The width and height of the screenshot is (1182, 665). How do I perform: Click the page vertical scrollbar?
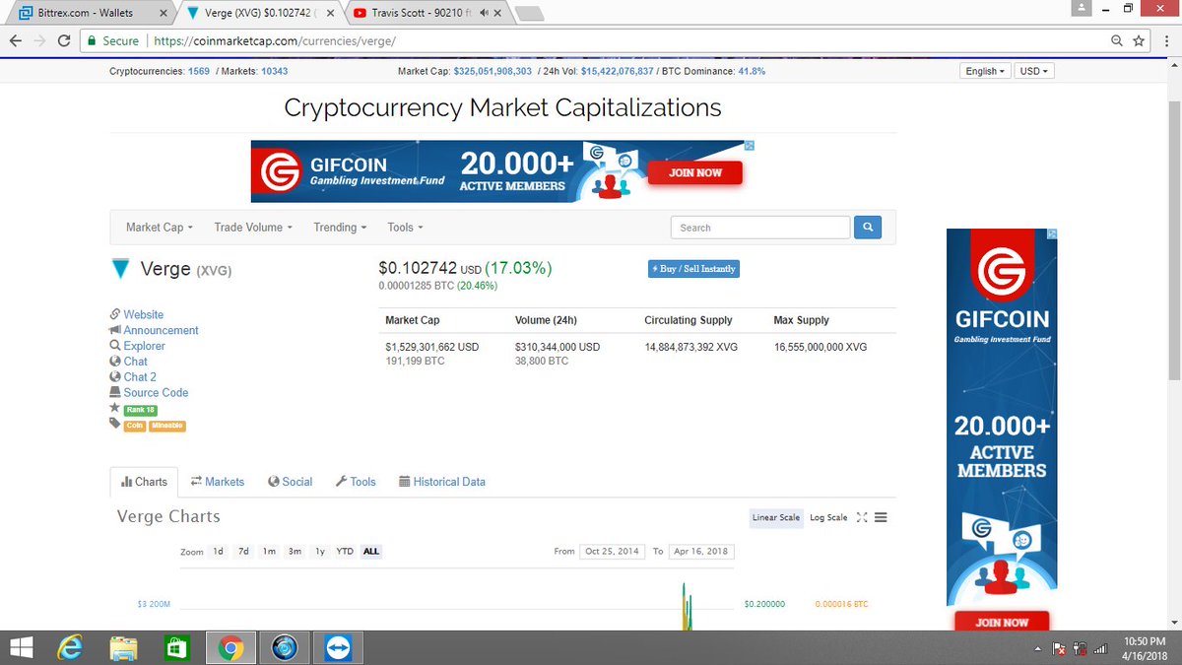point(1174,238)
